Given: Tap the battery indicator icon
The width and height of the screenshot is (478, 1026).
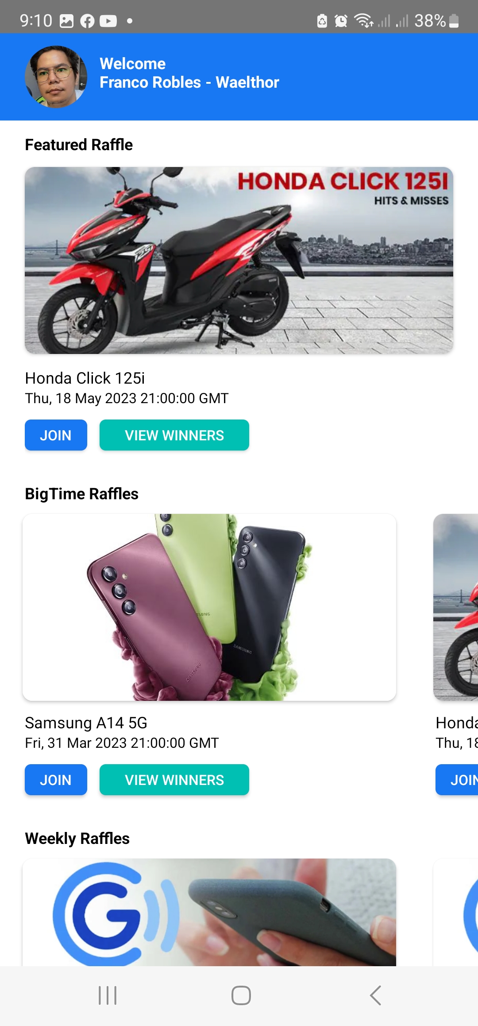Looking at the screenshot, I should click(x=454, y=21).
